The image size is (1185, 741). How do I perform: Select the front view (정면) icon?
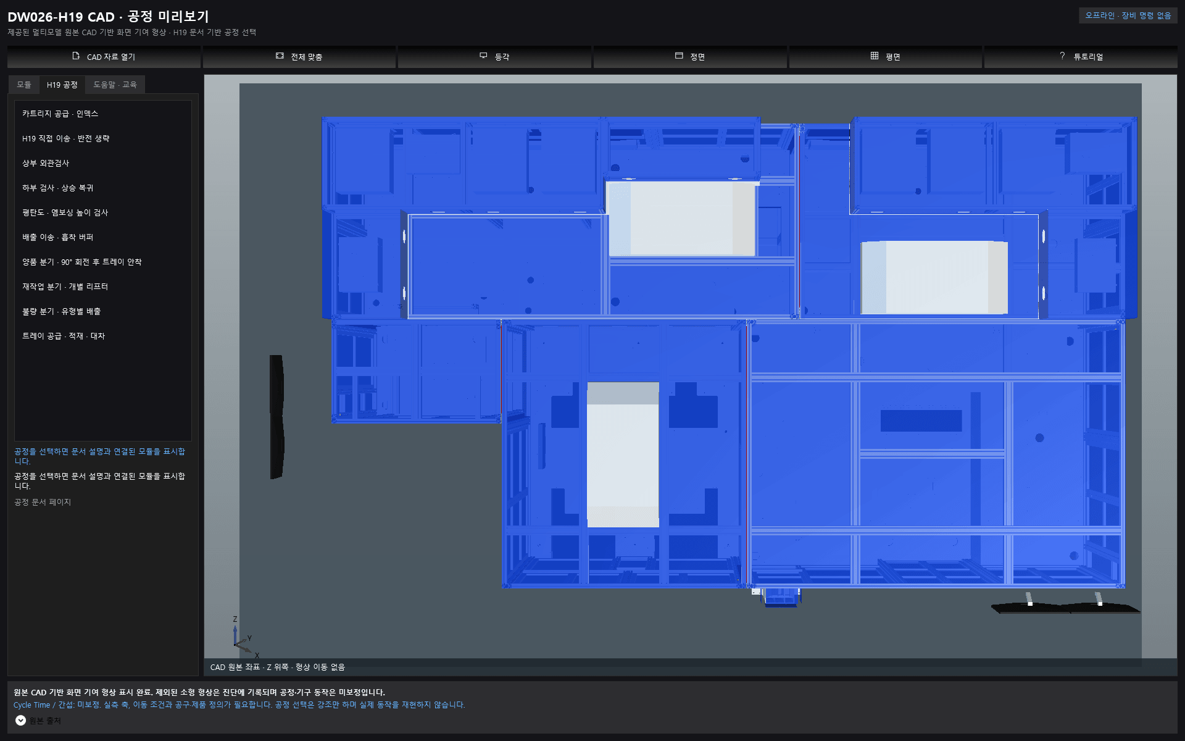pos(679,56)
